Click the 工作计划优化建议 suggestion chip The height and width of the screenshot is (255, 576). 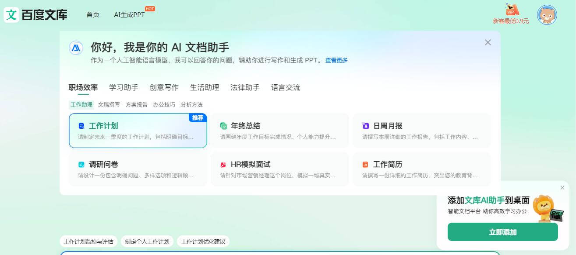pyautogui.click(x=203, y=241)
